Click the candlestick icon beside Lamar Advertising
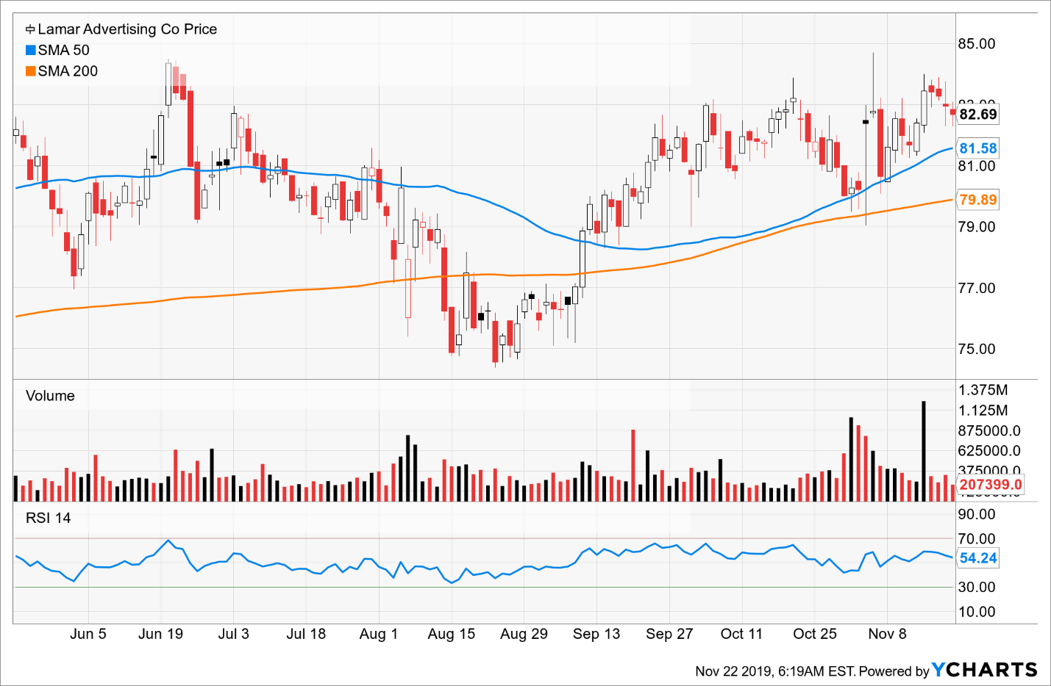The width and height of the screenshot is (1051, 686). [x=30, y=29]
